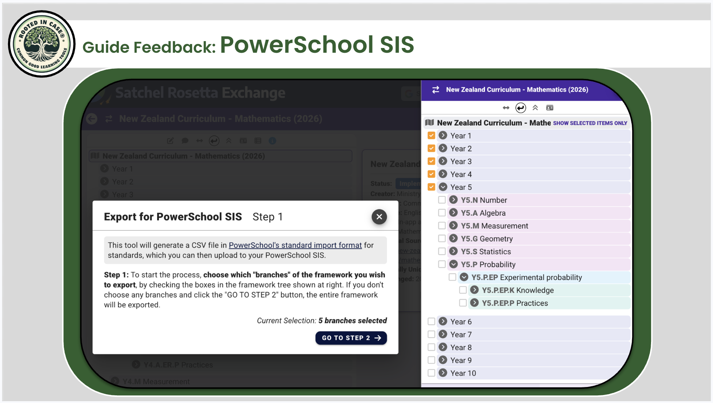
Task: Collapse the Y5.P Probability branch
Action: tap(453, 264)
